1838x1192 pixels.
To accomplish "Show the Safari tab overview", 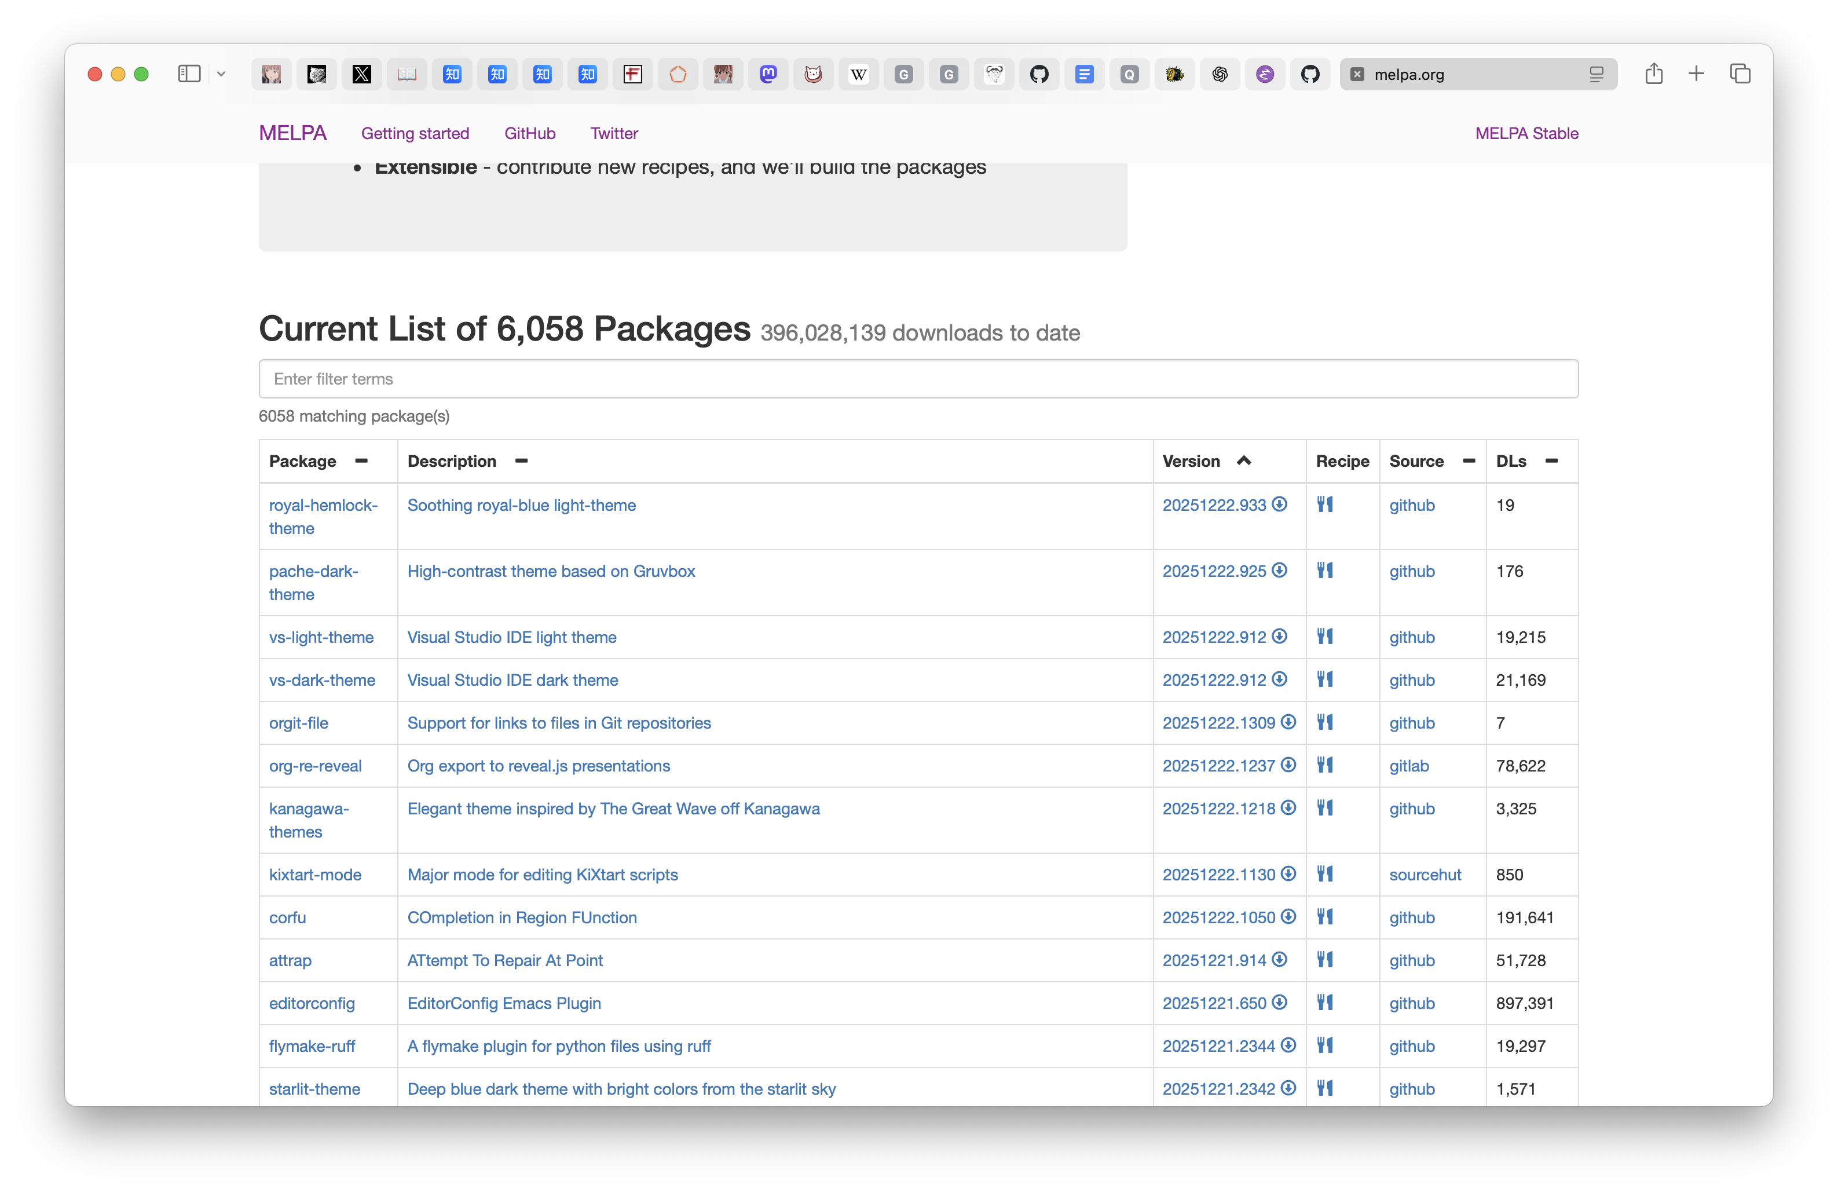I will [x=1740, y=74].
